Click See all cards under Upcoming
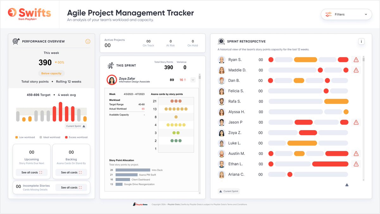The width and height of the screenshot is (380, 214). (31, 172)
